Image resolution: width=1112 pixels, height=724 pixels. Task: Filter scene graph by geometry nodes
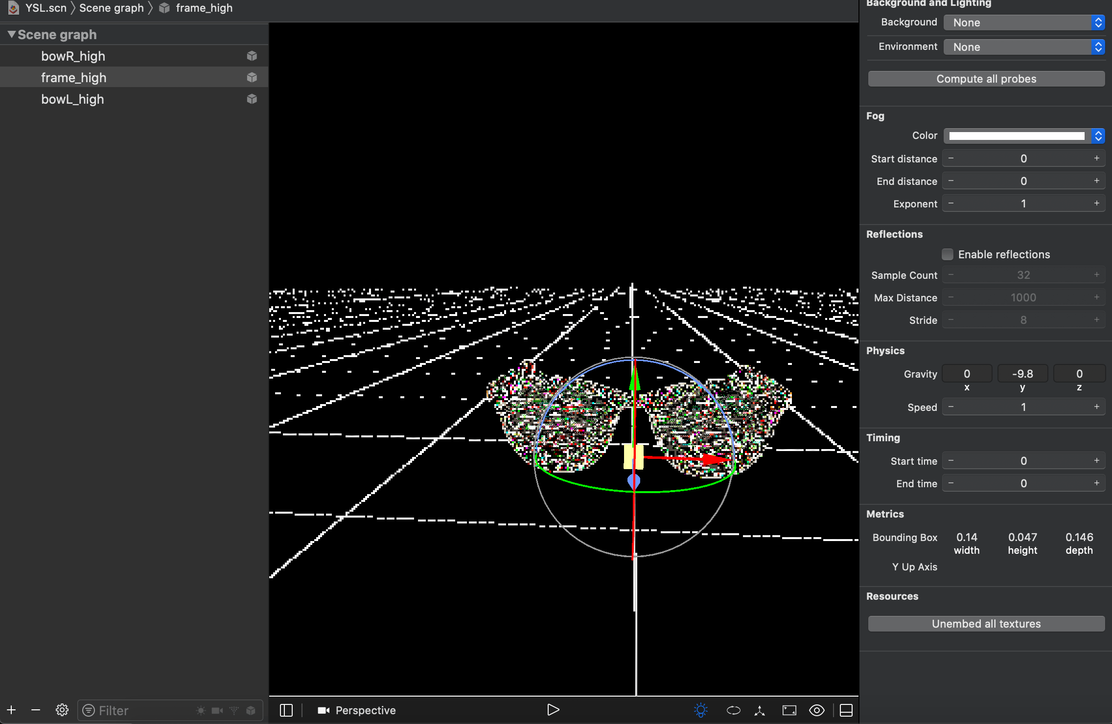pos(251,710)
